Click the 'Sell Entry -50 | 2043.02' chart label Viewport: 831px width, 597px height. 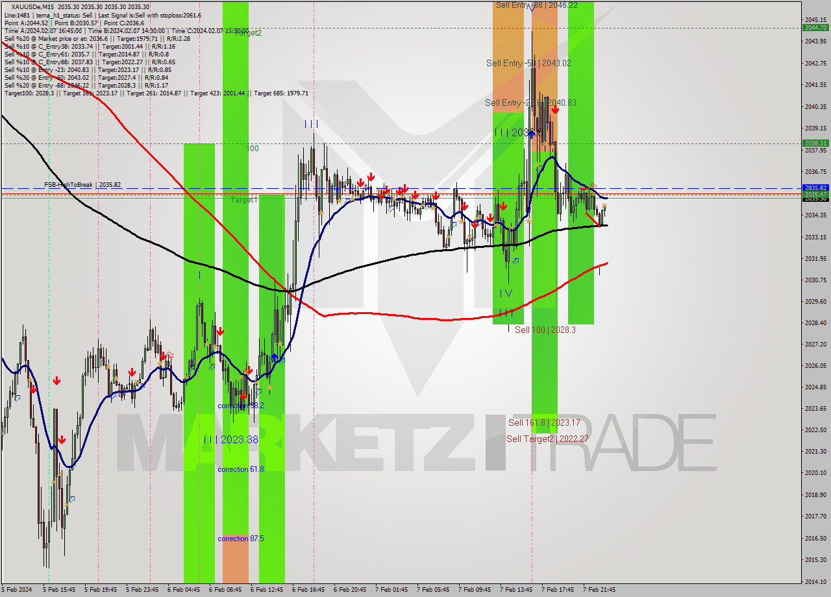(x=528, y=63)
